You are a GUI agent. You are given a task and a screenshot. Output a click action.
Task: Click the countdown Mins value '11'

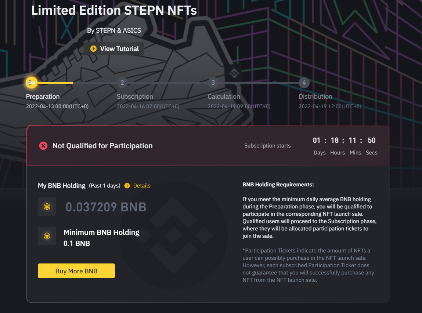tap(353, 141)
